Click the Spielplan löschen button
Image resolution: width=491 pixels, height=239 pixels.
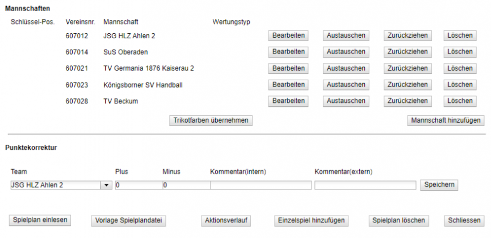coord(398,220)
